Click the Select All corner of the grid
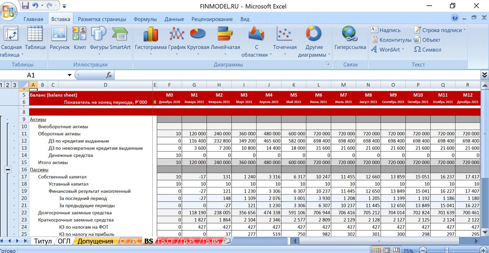 coord(24,85)
